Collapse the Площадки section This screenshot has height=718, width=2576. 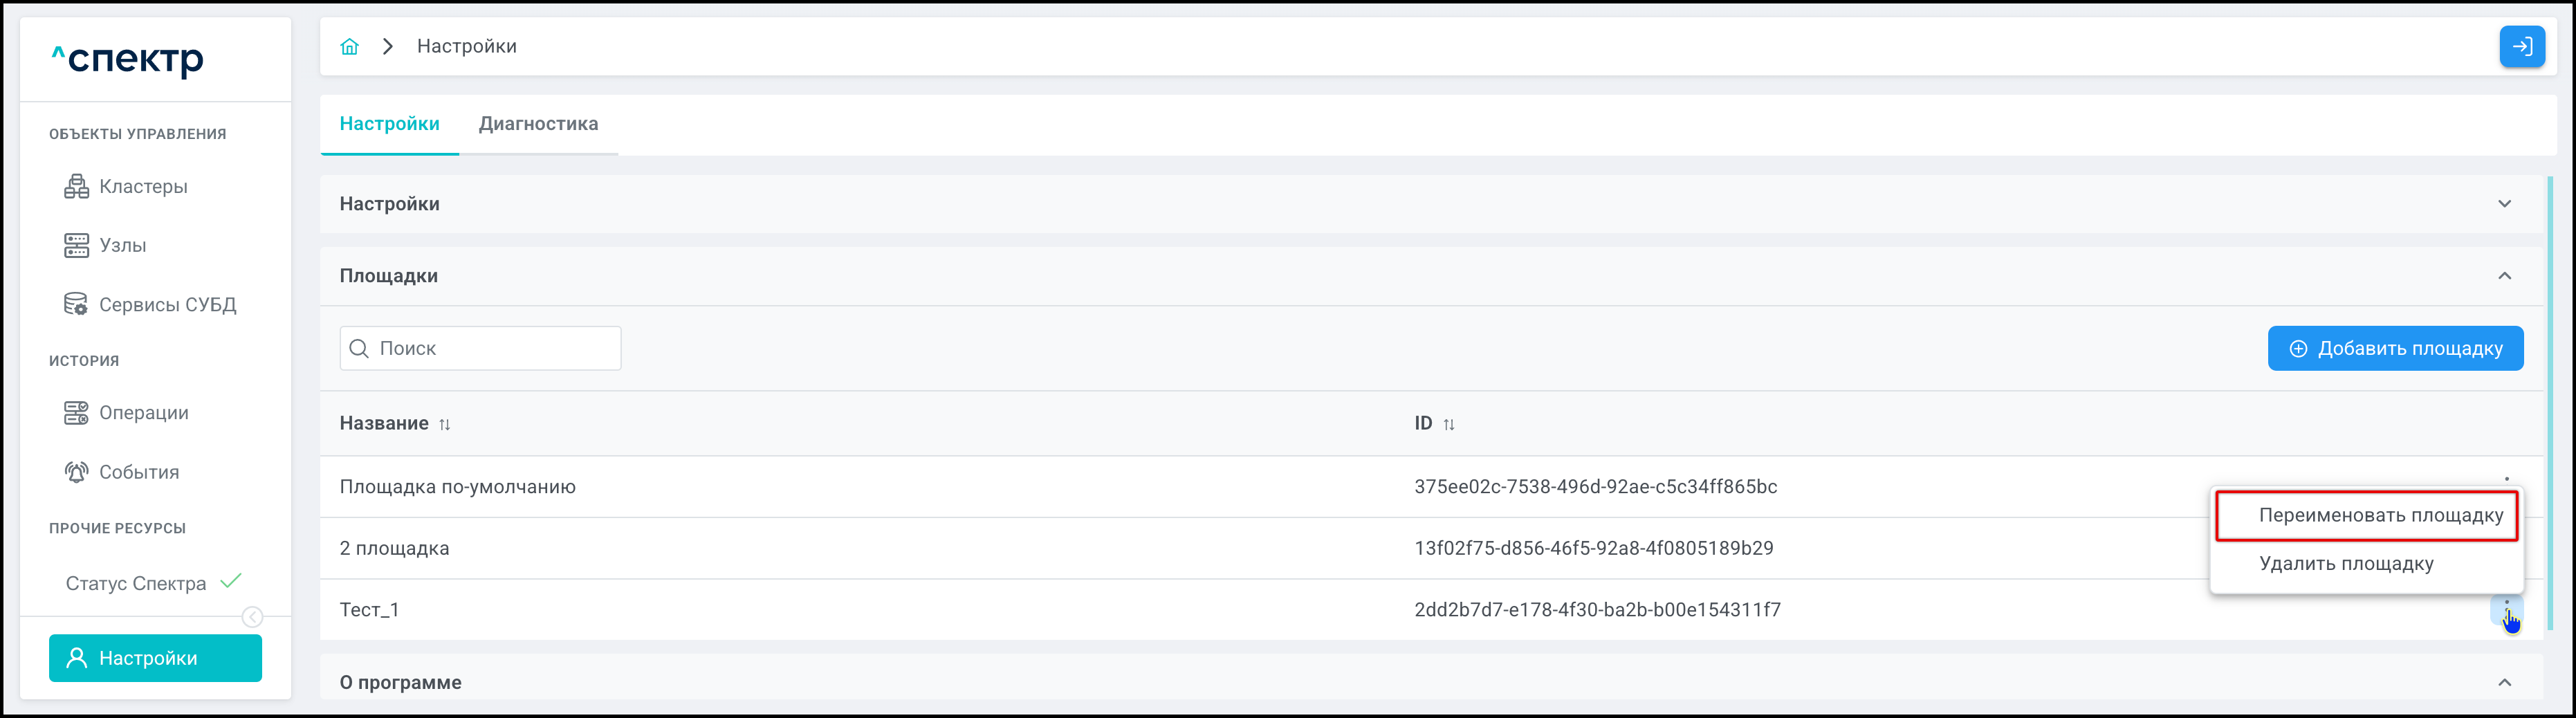click(2504, 276)
